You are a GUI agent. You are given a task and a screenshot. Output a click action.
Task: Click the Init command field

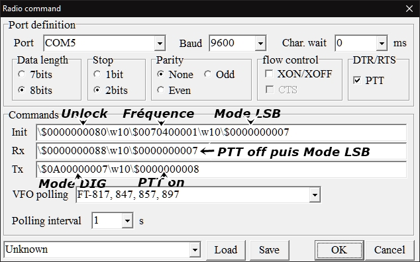(221, 132)
